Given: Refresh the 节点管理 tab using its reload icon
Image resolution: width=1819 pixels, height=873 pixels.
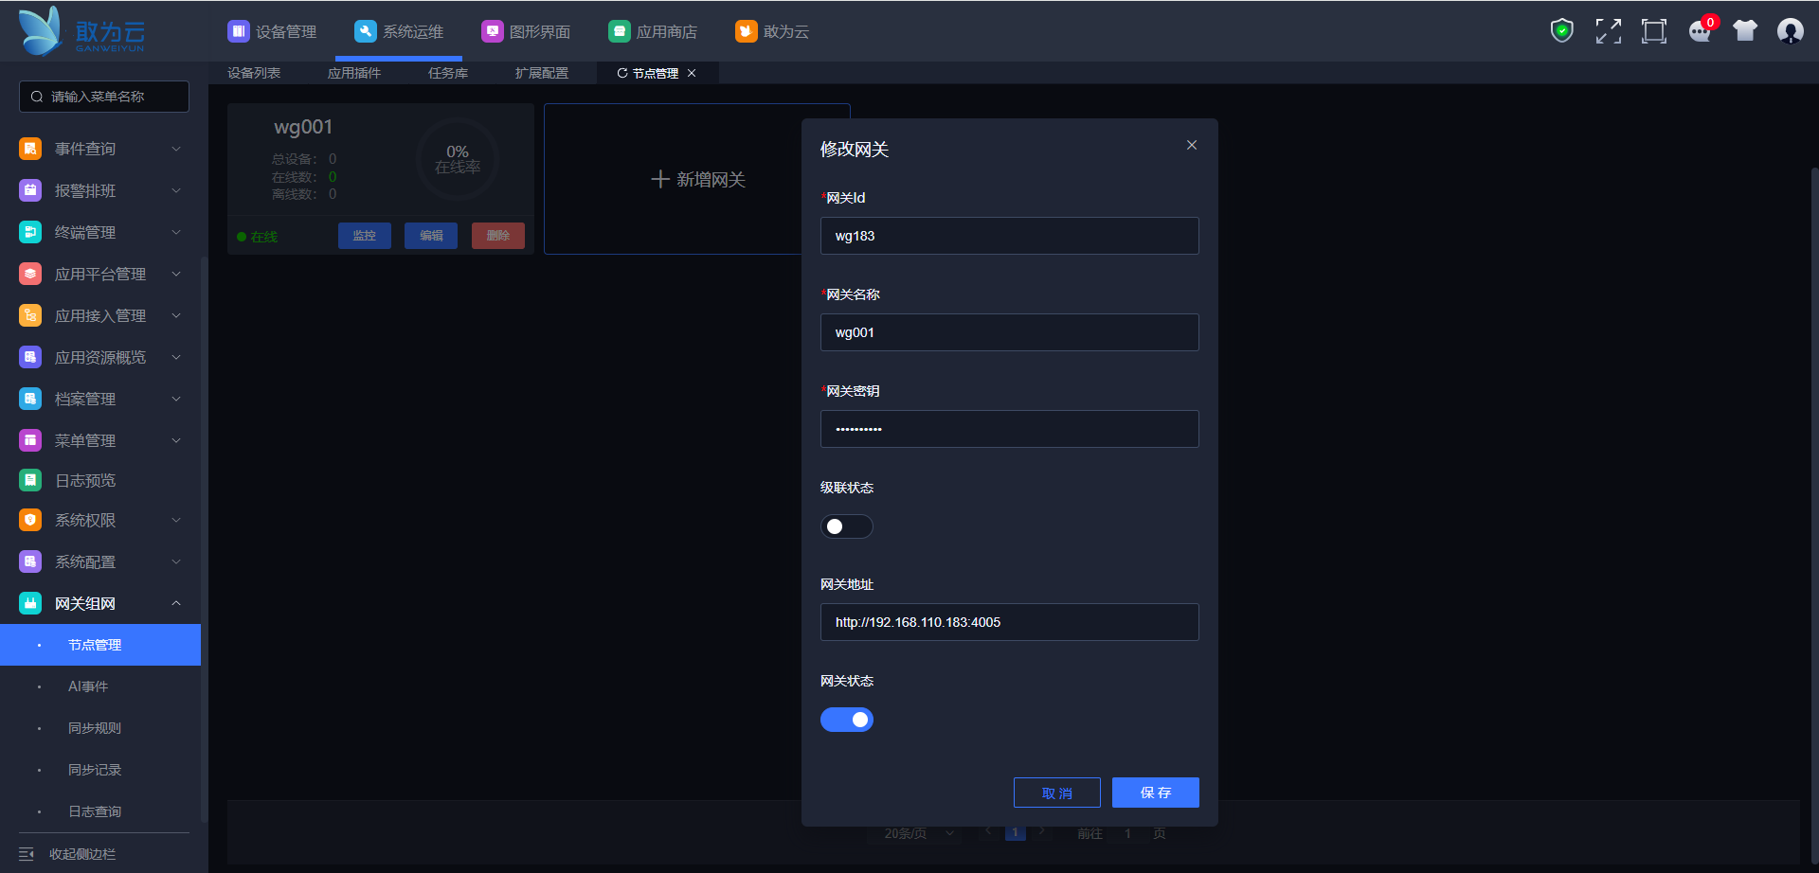Looking at the screenshot, I should point(622,73).
